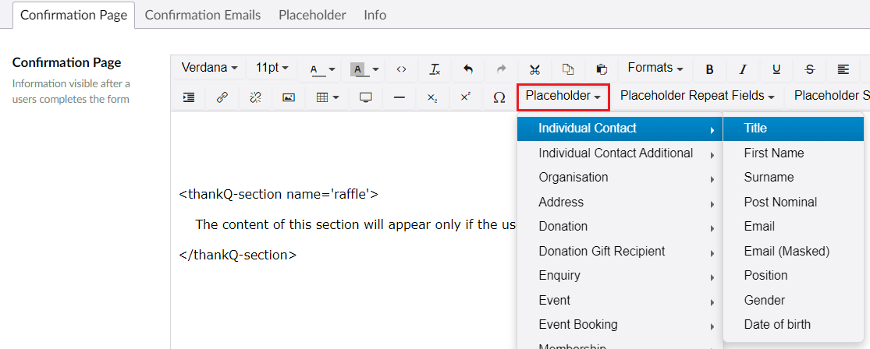The image size is (870, 349).
Task: Click the insert image icon
Action: tap(289, 97)
